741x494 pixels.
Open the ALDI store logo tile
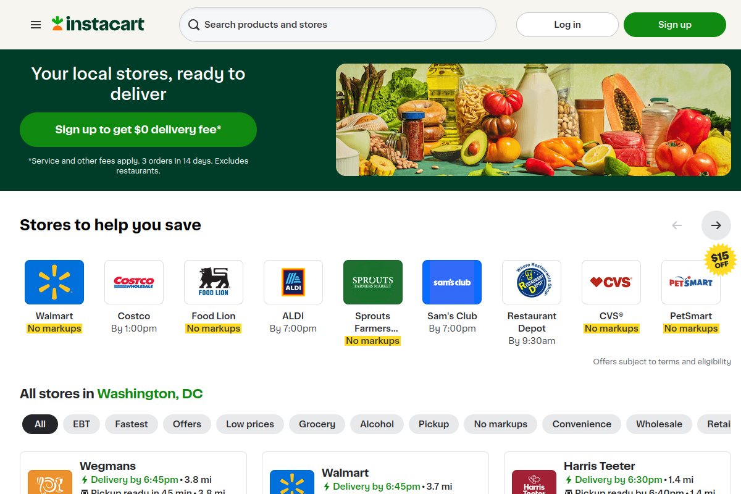click(293, 282)
